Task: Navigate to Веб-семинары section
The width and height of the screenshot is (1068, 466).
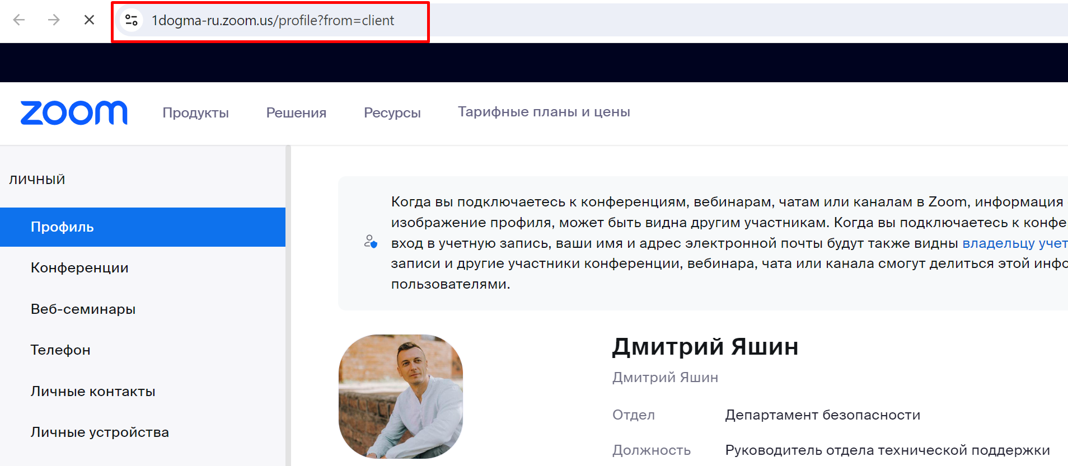Action: click(x=83, y=309)
